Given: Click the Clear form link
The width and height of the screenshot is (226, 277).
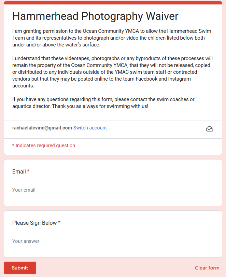Looking at the screenshot, I should point(207,268).
